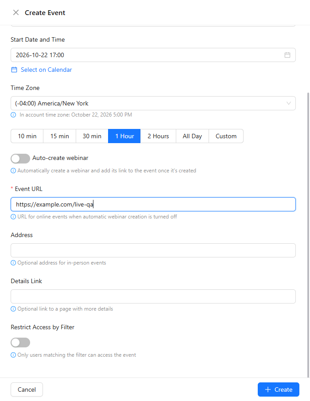The width and height of the screenshot is (310, 401).
Task: Expand Time Zone list using chevron arrow
Action: (289, 103)
